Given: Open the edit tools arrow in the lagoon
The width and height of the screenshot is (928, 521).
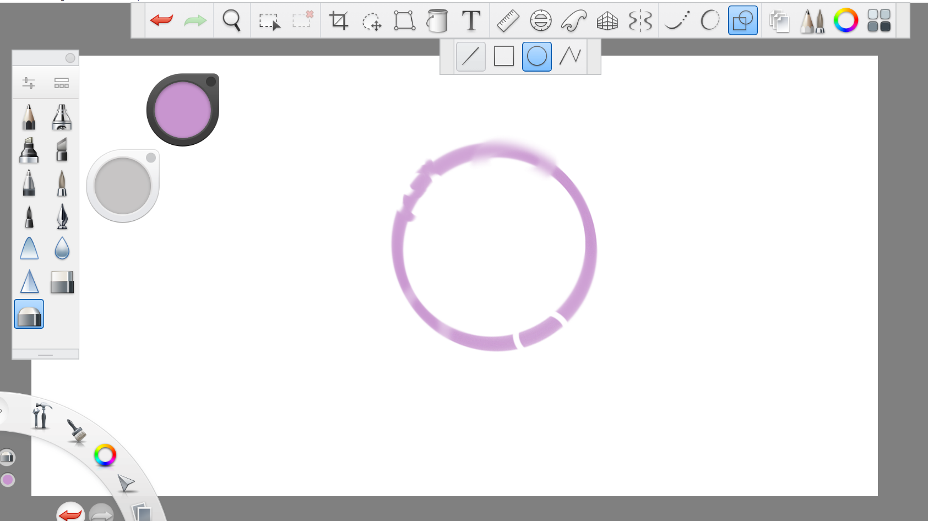Looking at the screenshot, I should pos(126,484).
